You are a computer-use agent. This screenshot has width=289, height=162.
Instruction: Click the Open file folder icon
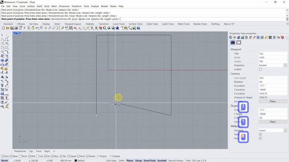click(x=7, y=28)
